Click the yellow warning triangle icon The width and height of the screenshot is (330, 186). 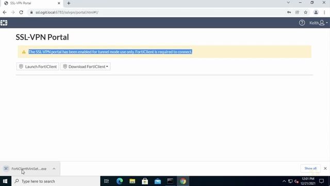point(24,52)
